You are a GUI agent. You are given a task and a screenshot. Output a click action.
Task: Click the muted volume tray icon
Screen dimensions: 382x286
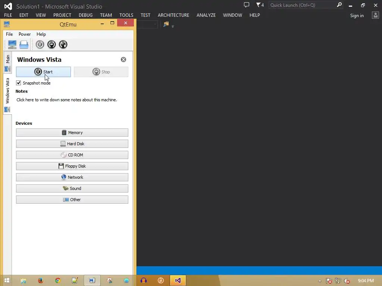coord(347,281)
